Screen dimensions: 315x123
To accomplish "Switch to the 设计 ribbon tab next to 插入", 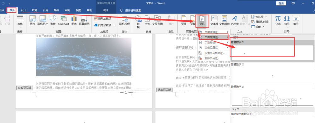I will 24,10.
